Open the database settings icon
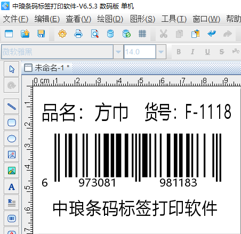This screenshot has height=234, width=241. tap(110, 34)
